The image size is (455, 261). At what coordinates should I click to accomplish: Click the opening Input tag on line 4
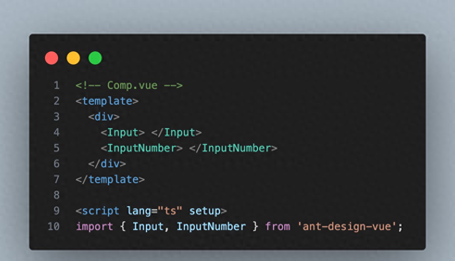(123, 132)
